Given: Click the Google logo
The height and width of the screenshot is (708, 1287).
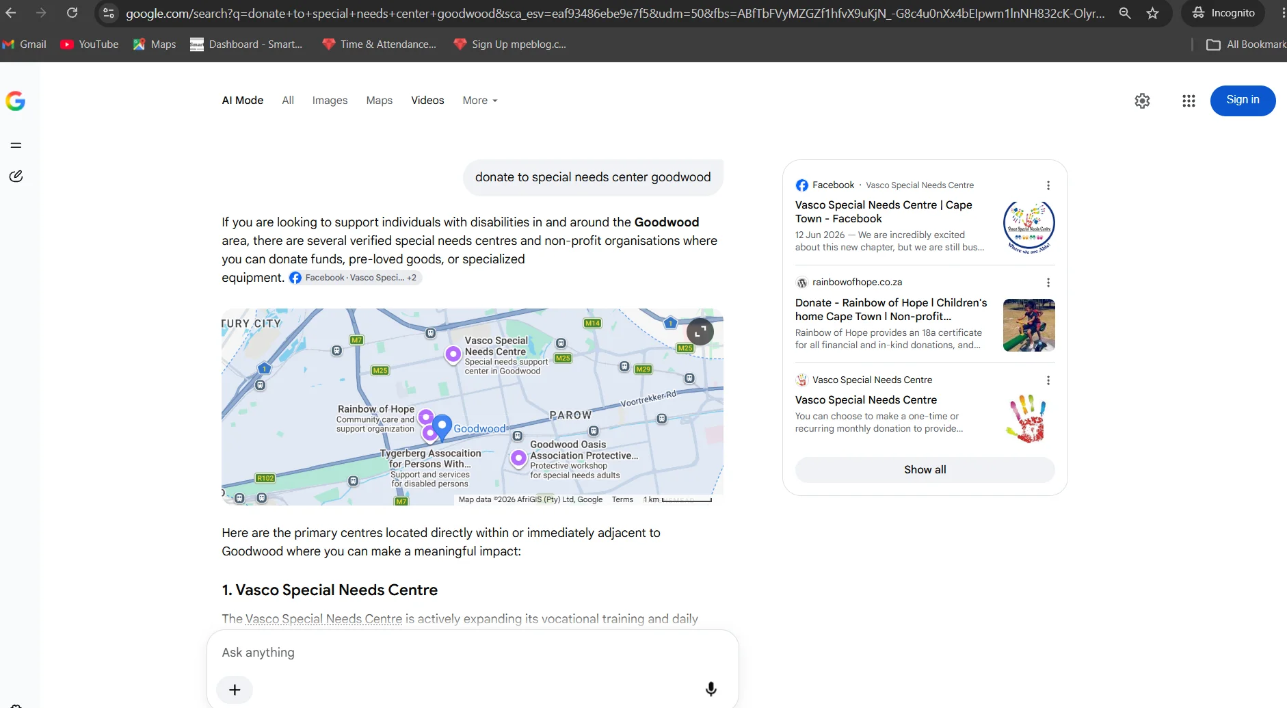Looking at the screenshot, I should [15, 101].
